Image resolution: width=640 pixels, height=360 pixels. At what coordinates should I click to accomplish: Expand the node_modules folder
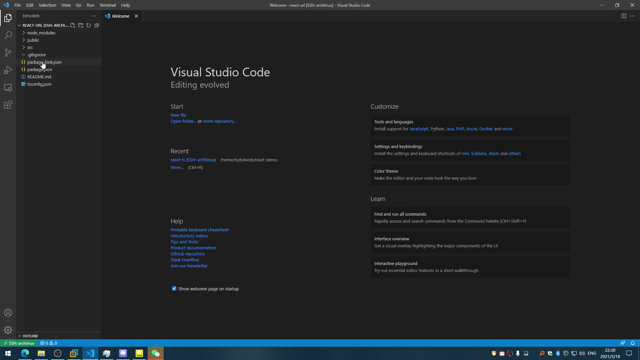point(41,33)
